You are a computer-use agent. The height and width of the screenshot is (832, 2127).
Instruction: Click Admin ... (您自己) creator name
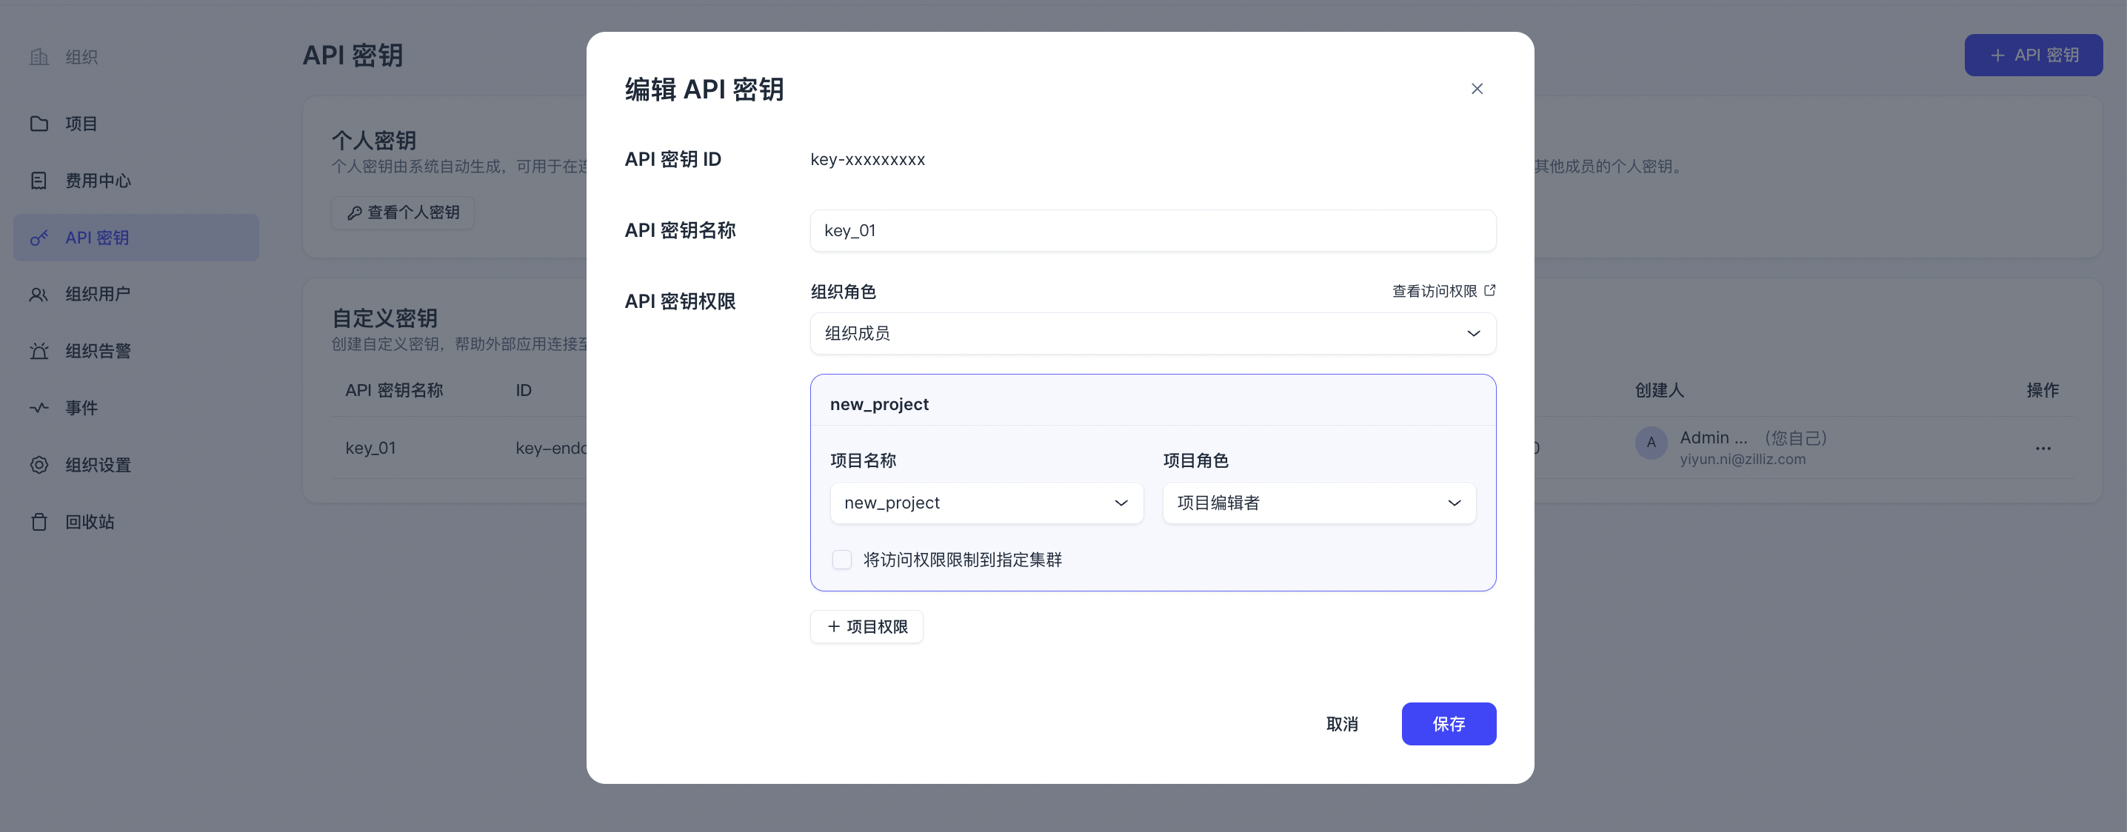(x=1755, y=437)
